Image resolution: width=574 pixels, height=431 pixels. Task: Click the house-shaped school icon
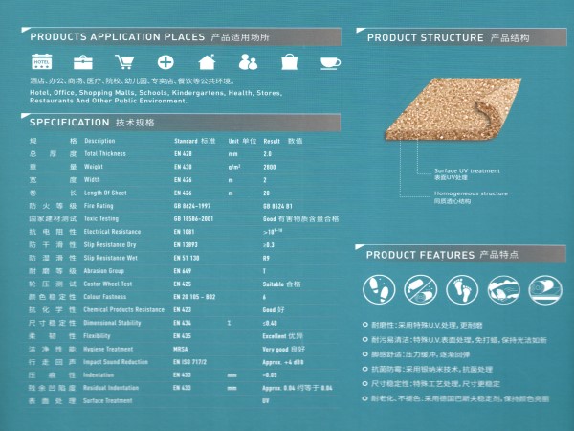click(x=206, y=63)
